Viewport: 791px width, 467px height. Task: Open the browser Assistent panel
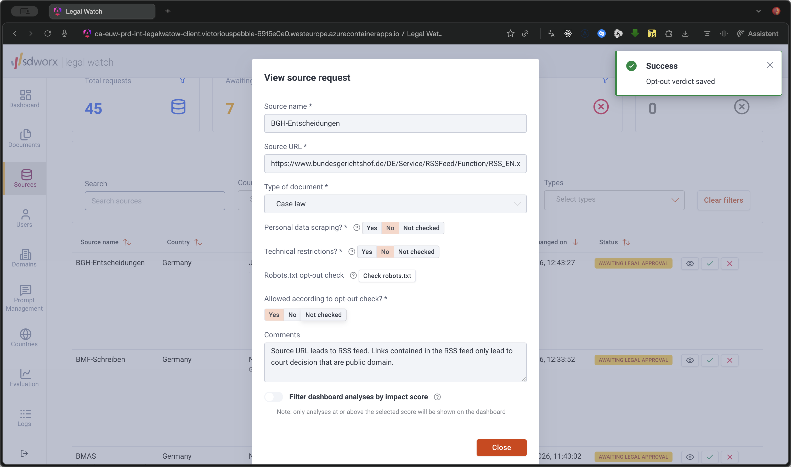758,33
